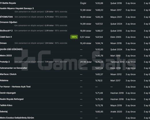Open the Ciddi Sam II game link
The width and height of the screenshot is (150, 120).
coord(6,37)
